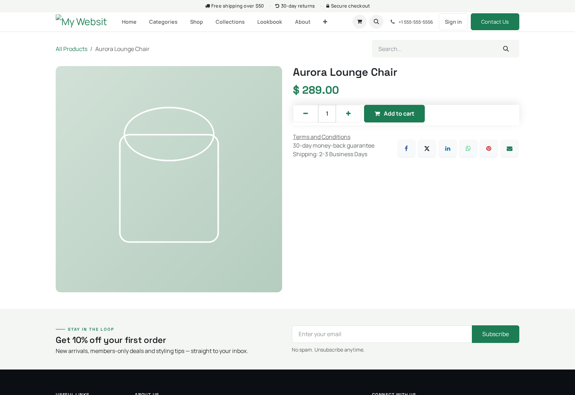The image size is (575, 395).
Task: Share product on Pinterest
Action: (489, 148)
